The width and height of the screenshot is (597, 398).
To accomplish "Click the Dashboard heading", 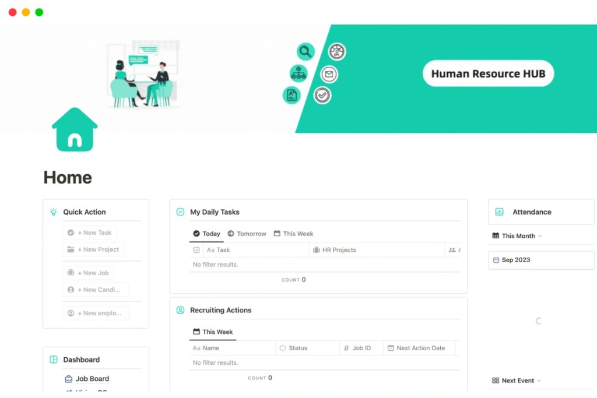I will coord(82,360).
